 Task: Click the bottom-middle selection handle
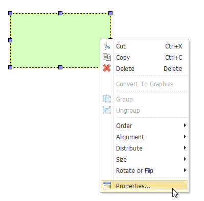60,67
